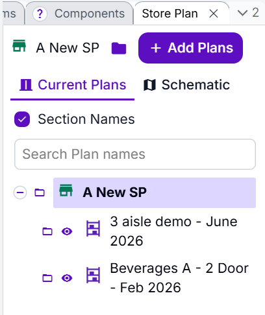Uncheck the Section Names checkbox

(x=22, y=119)
